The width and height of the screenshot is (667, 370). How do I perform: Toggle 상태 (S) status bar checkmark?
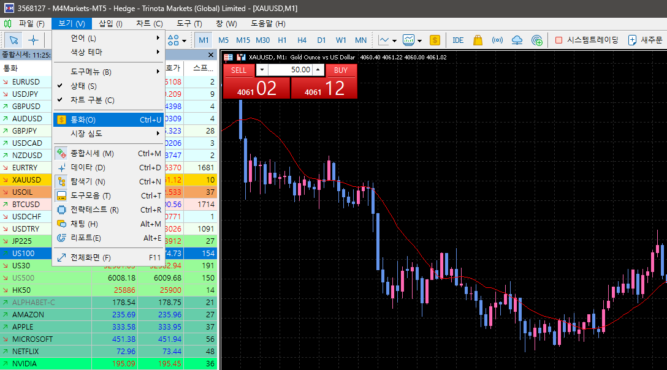pyautogui.click(x=60, y=86)
